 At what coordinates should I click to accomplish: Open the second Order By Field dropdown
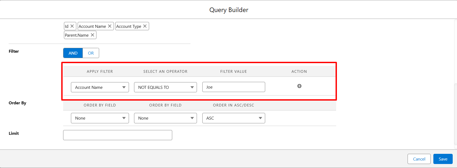pos(165,118)
